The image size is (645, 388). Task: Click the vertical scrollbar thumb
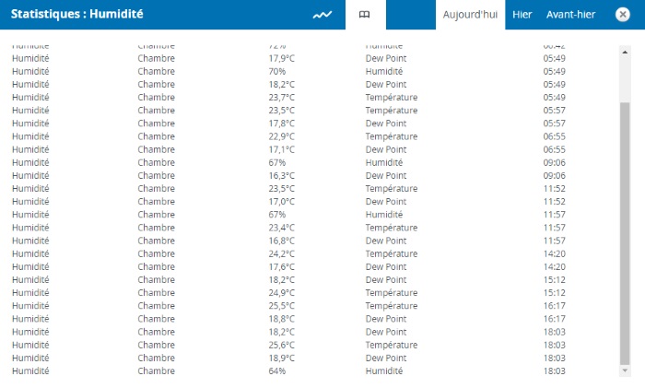click(625, 233)
